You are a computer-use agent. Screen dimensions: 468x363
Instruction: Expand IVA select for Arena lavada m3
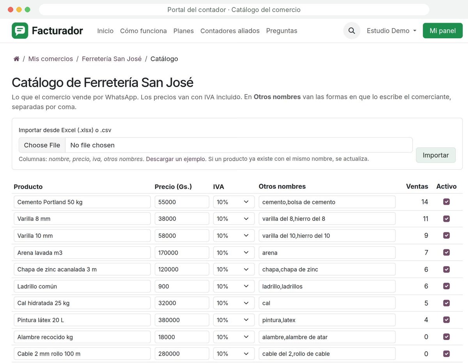(234, 253)
